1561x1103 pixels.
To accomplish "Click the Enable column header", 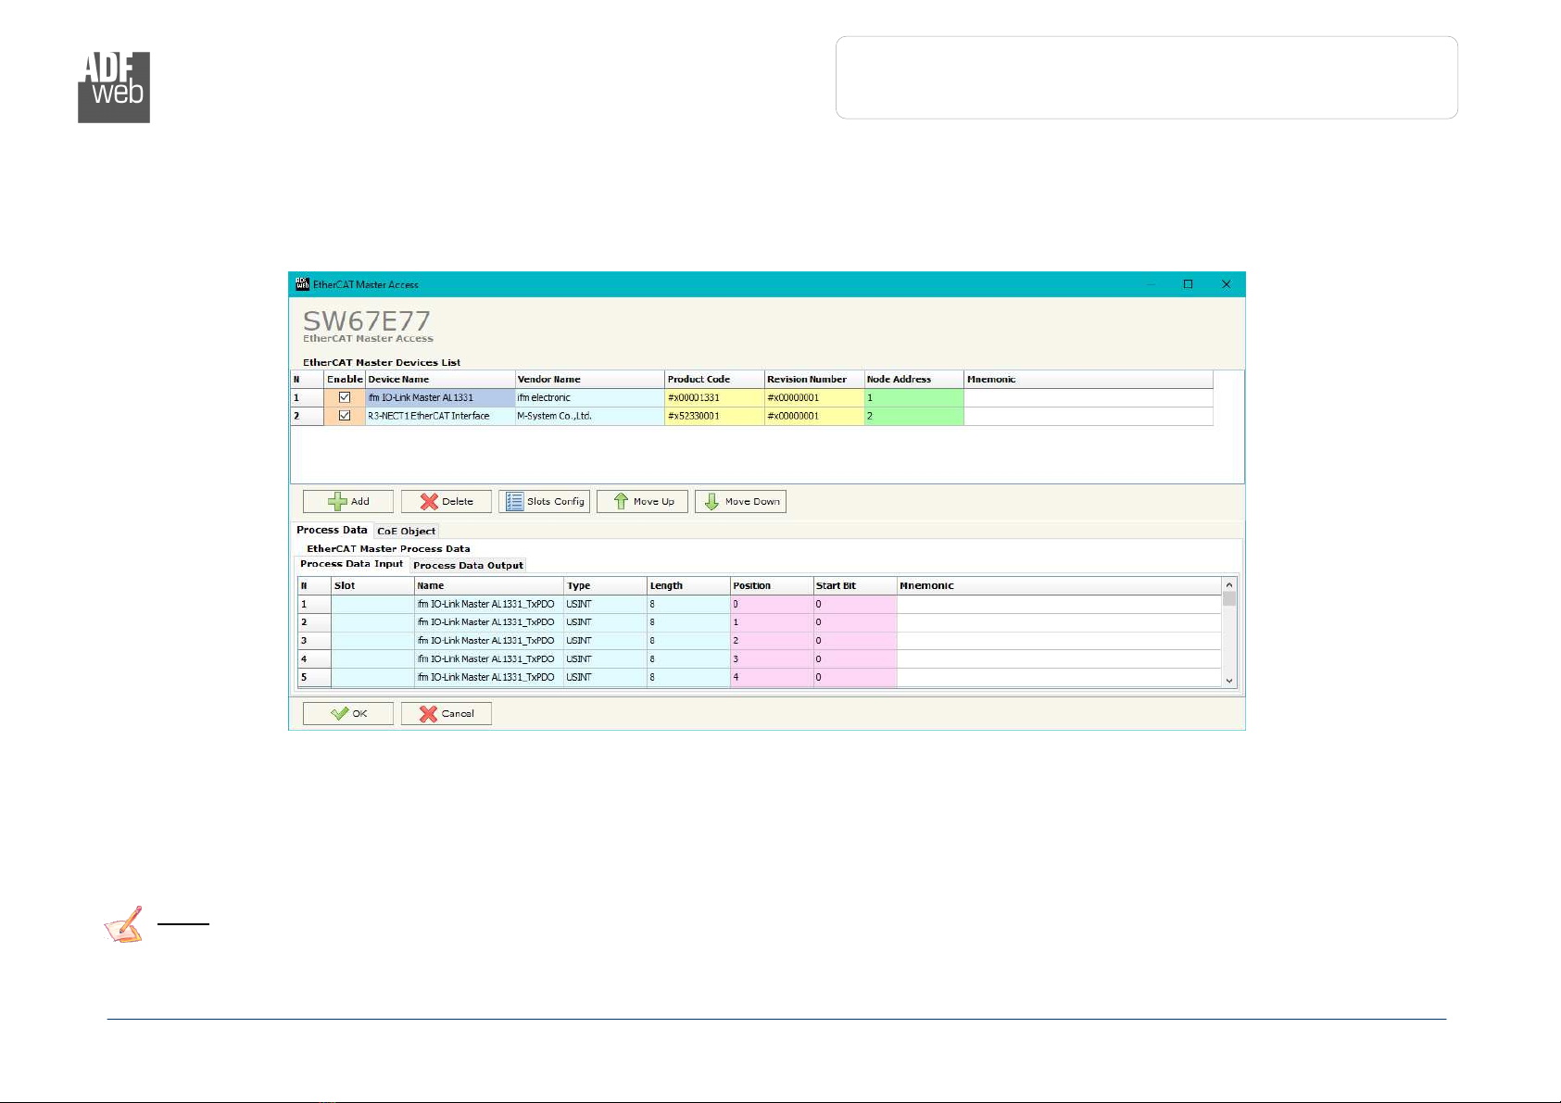I will 345,379.
